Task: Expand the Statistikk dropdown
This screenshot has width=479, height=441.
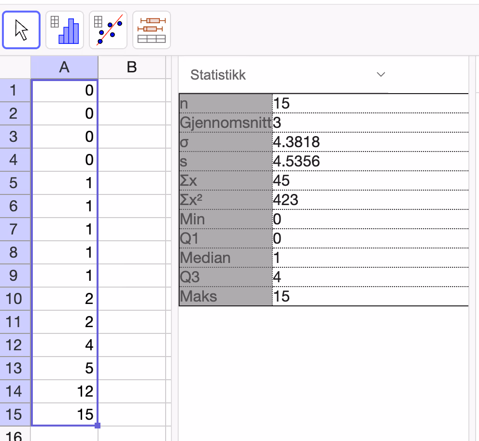Action: click(380, 74)
